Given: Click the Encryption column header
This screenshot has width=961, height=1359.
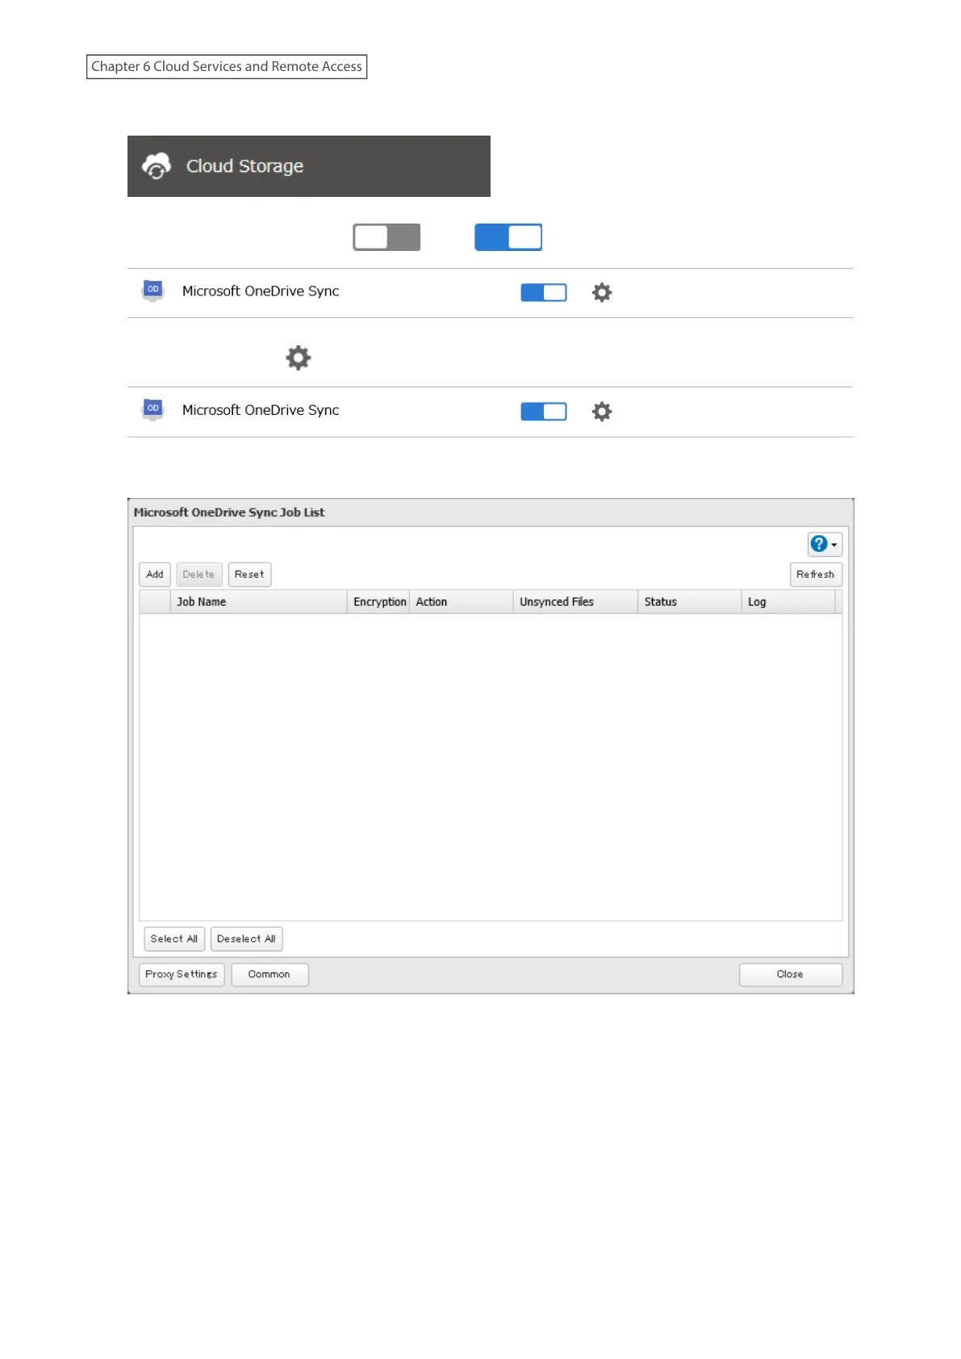Looking at the screenshot, I should 378,602.
